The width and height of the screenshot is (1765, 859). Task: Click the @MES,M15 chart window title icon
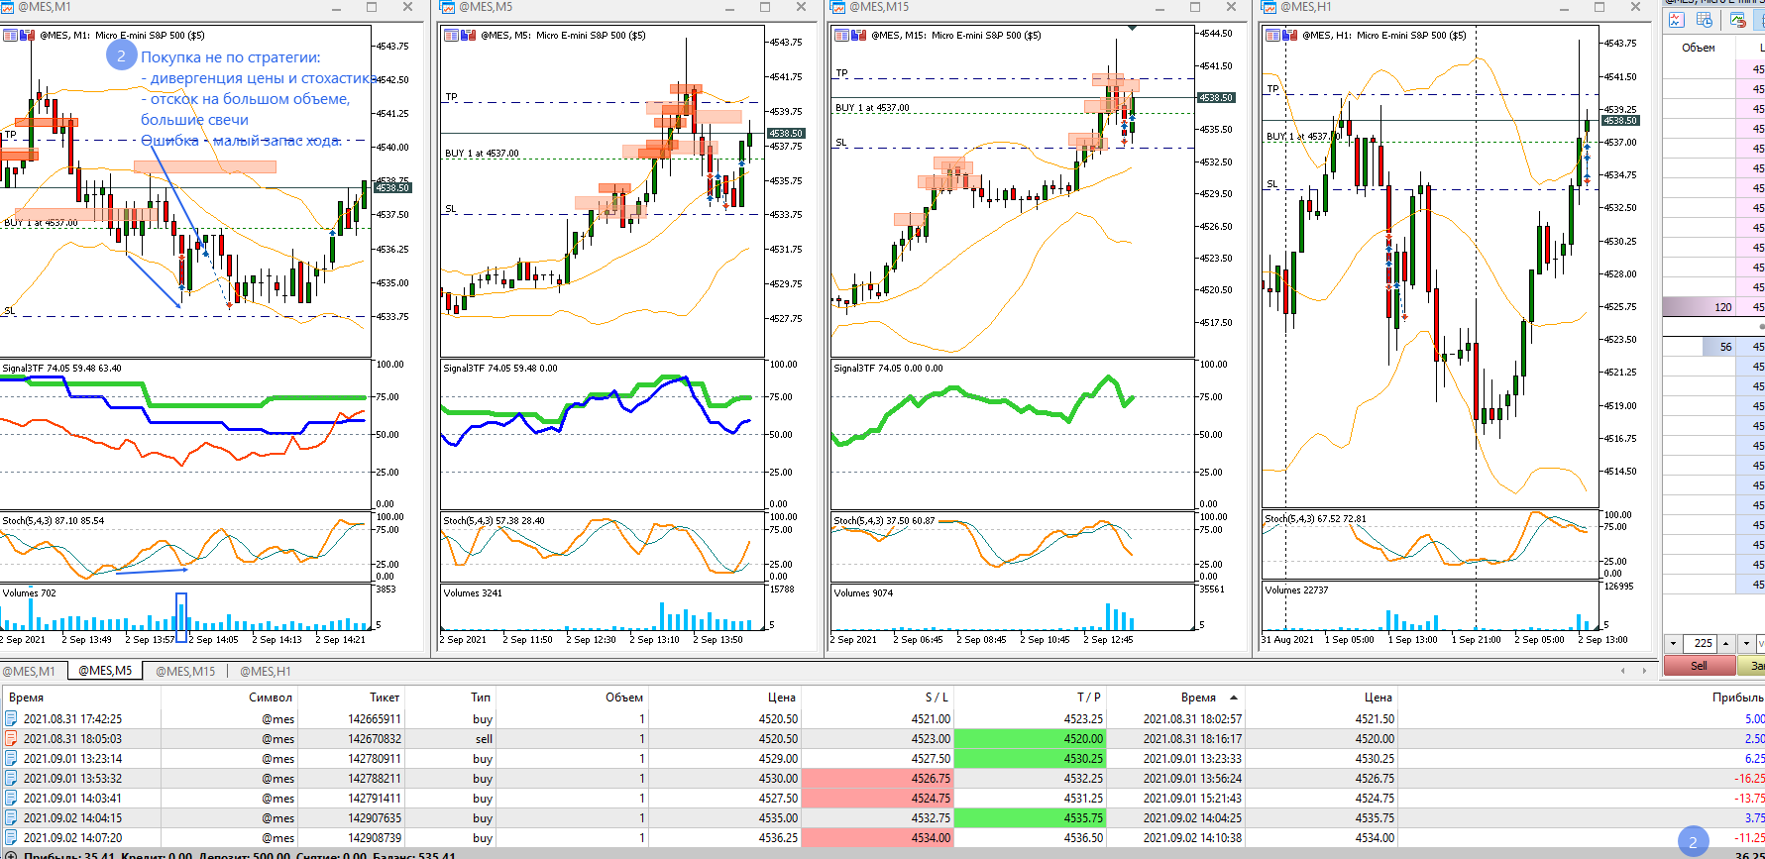pos(837,7)
